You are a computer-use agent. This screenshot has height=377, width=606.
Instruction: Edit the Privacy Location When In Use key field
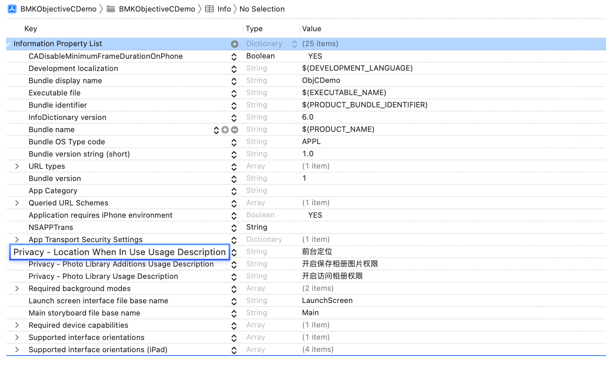point(119,252)
